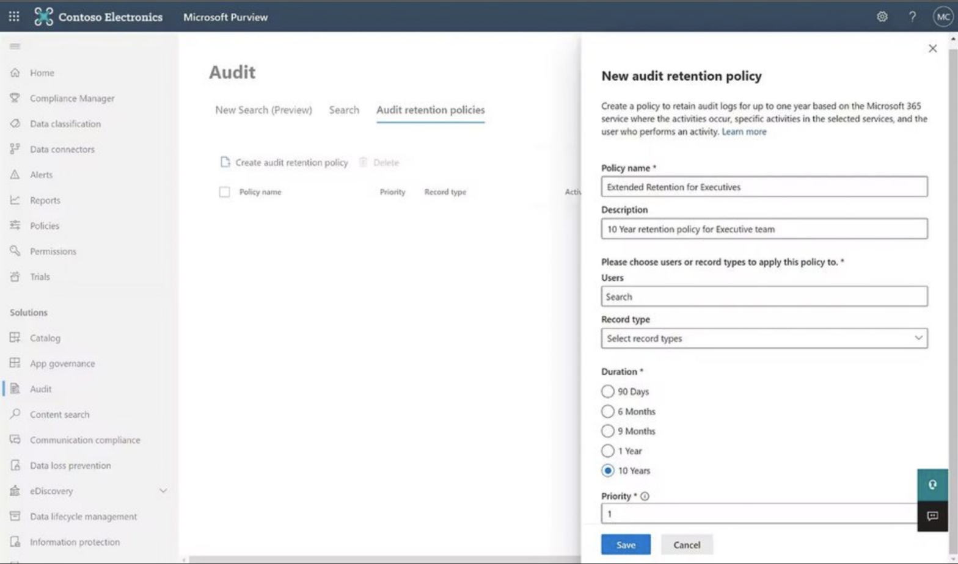Image resolution: width=958 pixels, height=564 pixels.
Task: Click the Data lifecycle management icon
Action: (x=15, y=516)
